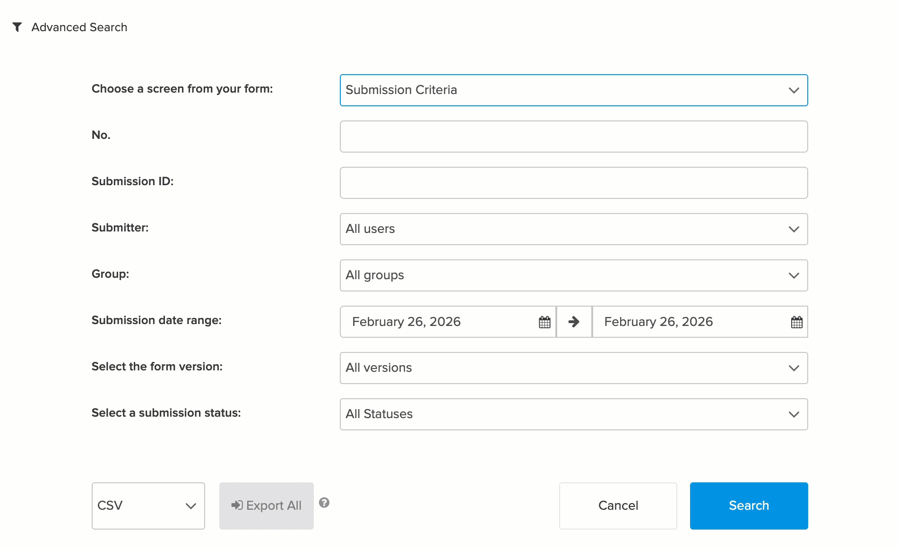Click the help question mark near Export All
Viewport: 898px width, 548px height.
pos(324,504)
